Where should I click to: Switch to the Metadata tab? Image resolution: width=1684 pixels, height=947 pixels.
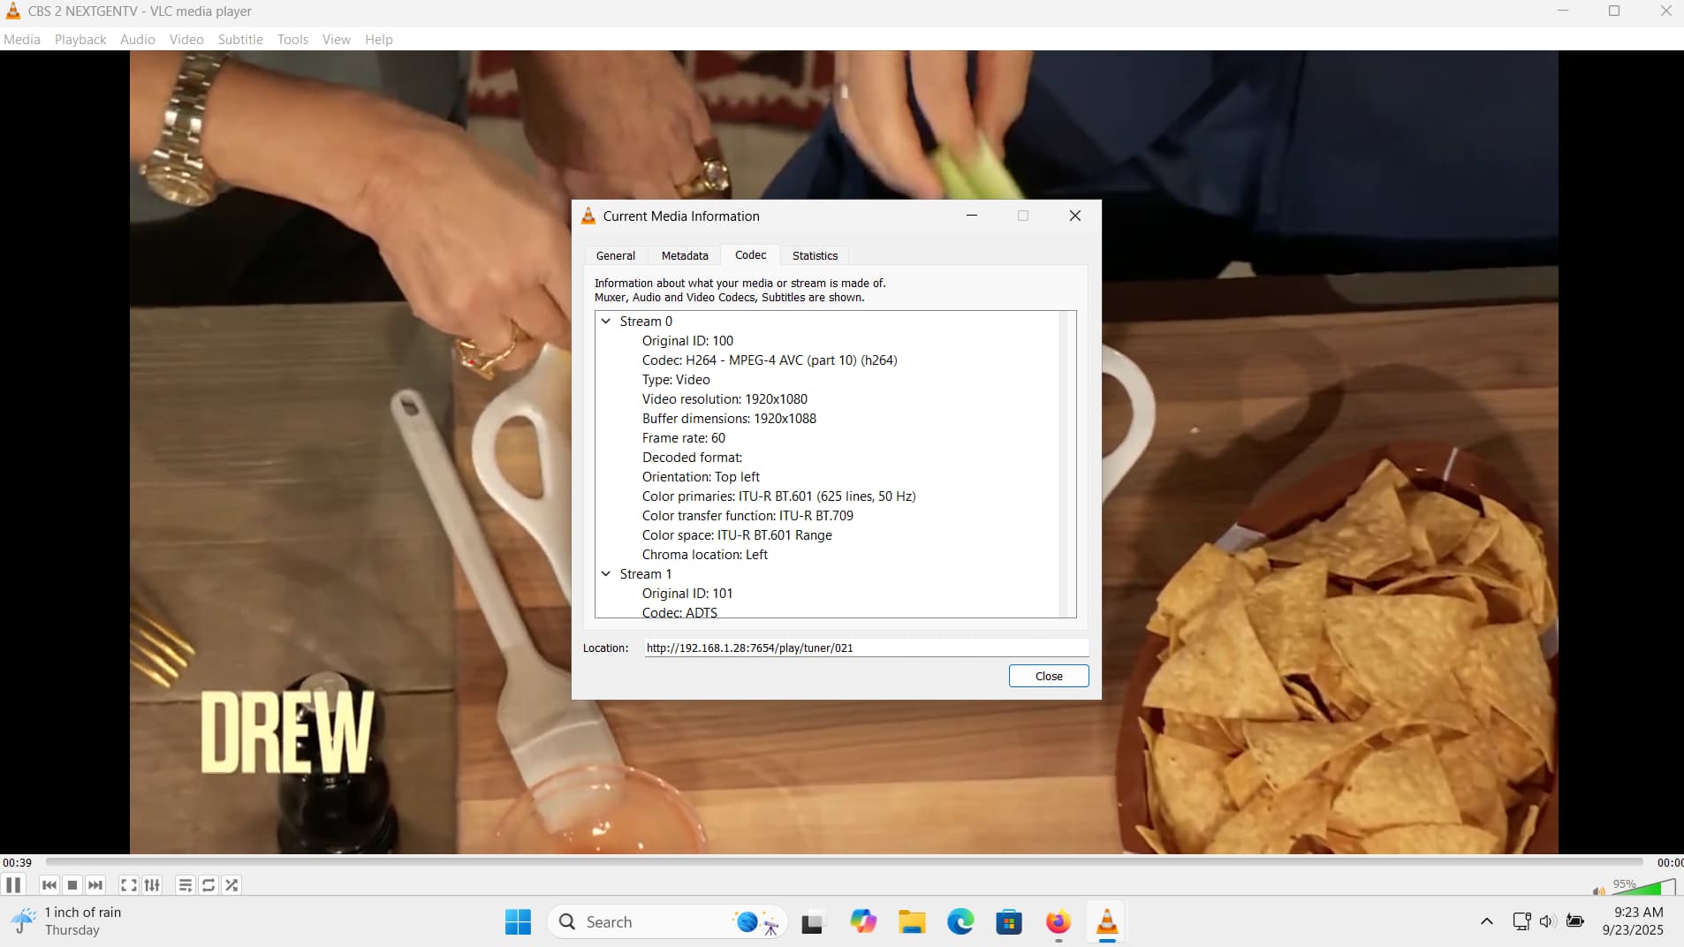point(685,256)
